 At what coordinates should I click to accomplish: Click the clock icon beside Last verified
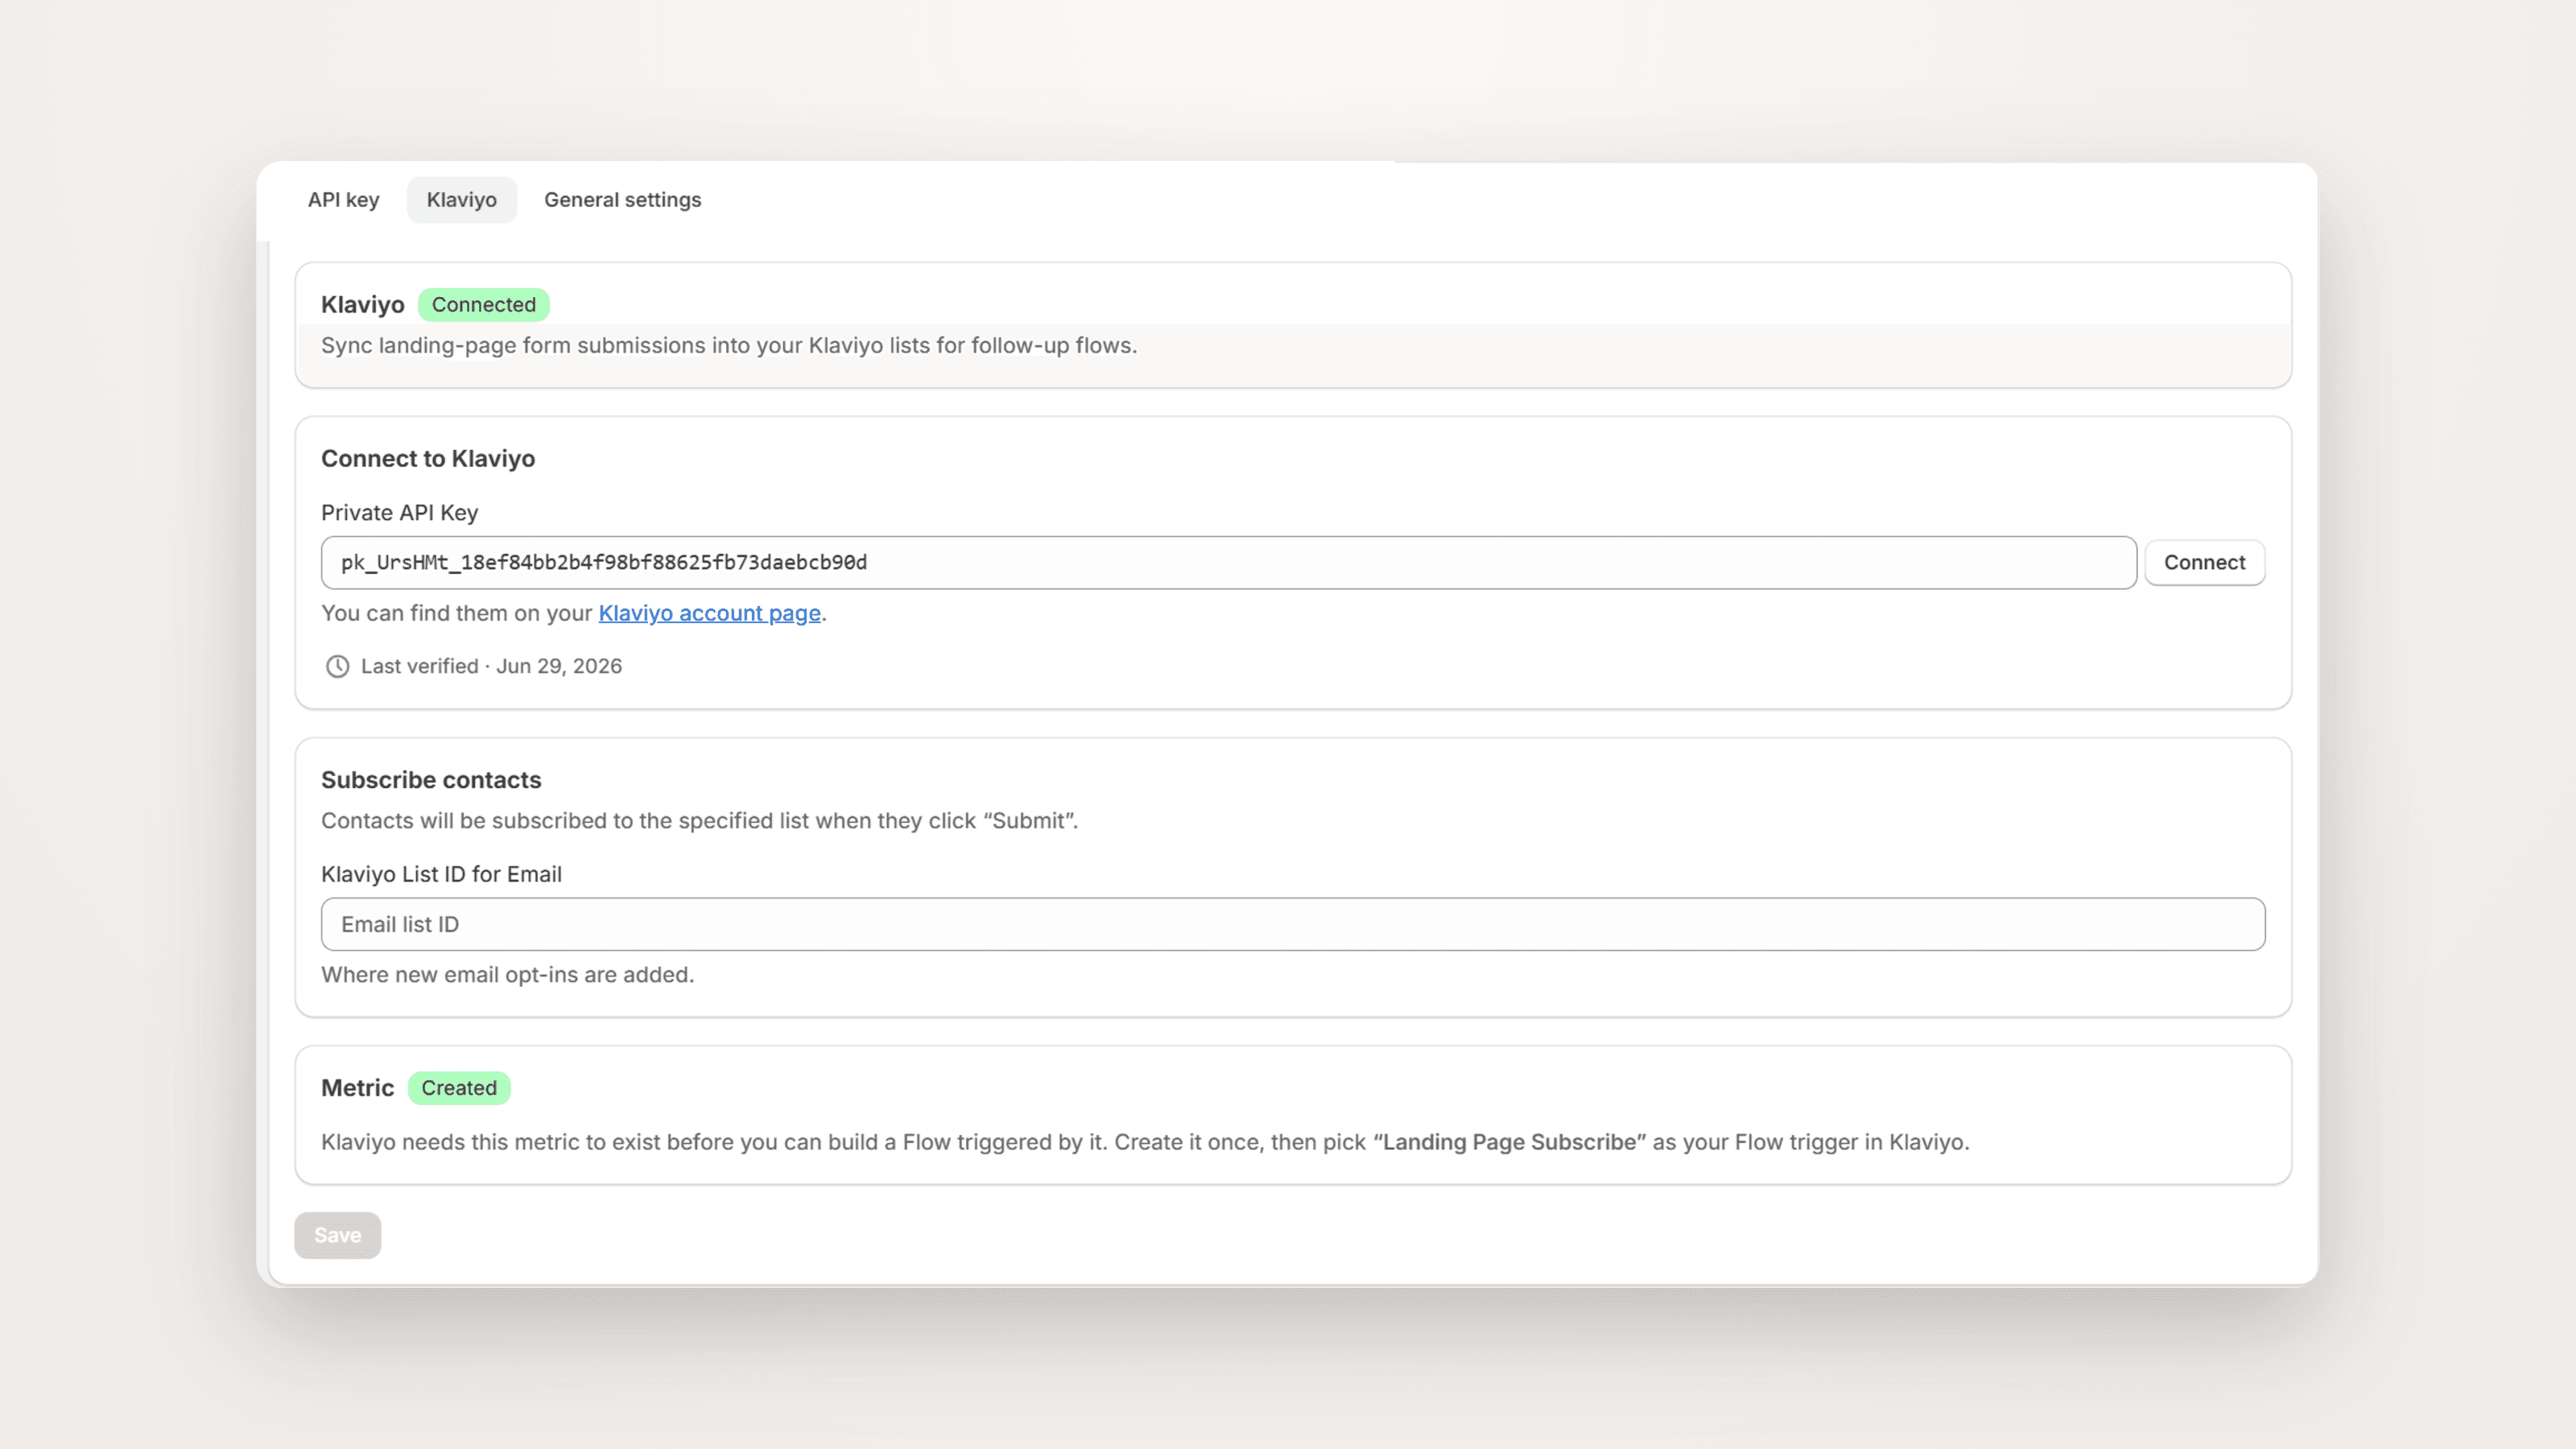337,666
